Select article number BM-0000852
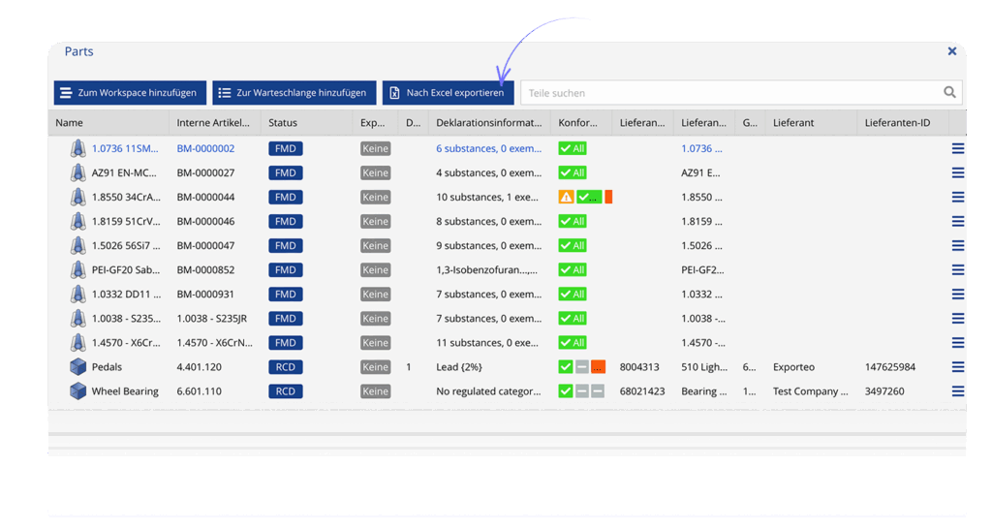Viewport: 992px width, 530px height. tap(205, 270)
